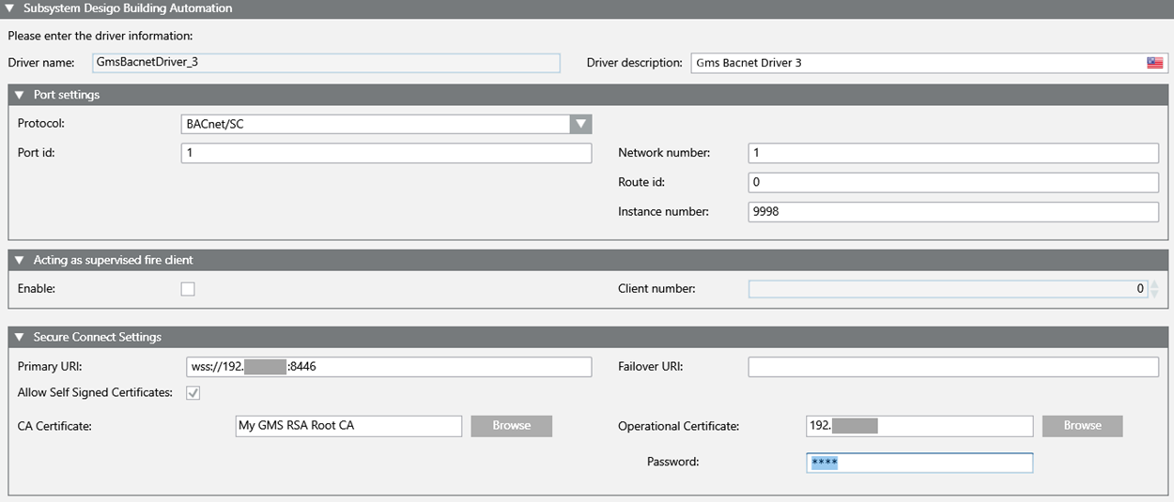1174x502 pixels.
Task: Browse for the CA Certificate
Action: pyautogui.click(x=511, y=426)
